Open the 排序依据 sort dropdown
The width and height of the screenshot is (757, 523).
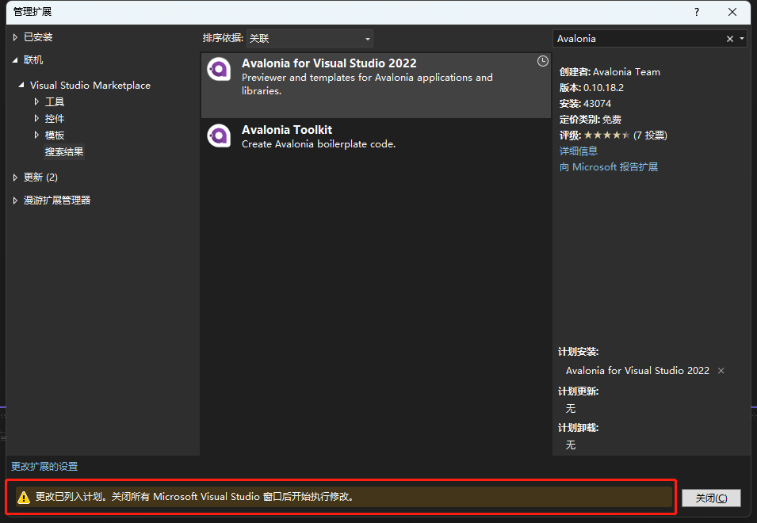pos(309,39)
